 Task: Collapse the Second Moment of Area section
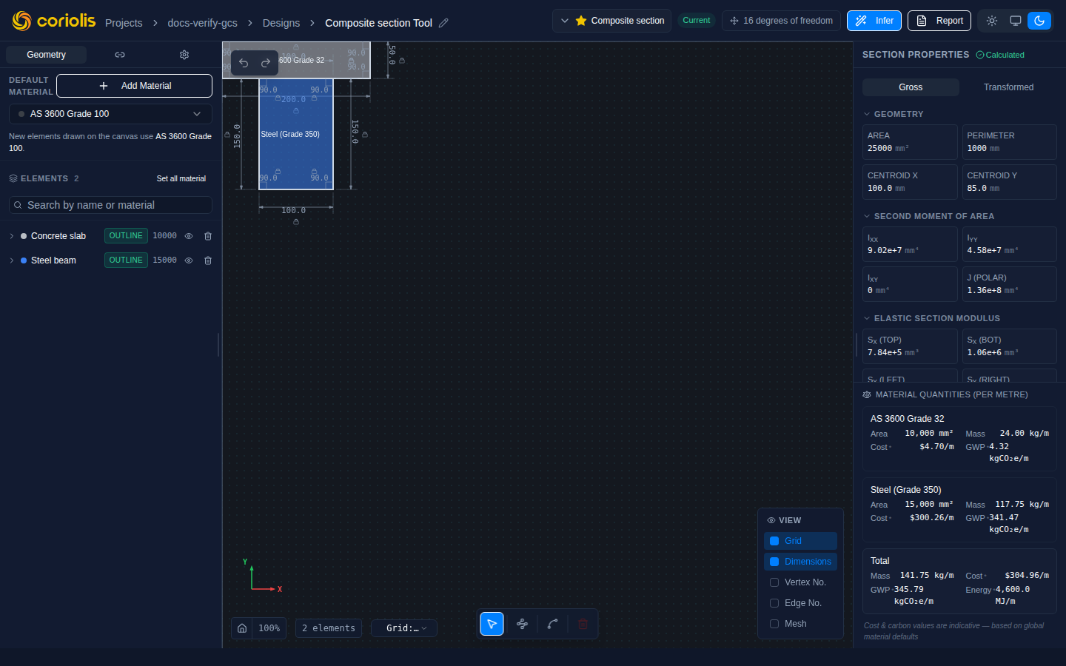867,216
